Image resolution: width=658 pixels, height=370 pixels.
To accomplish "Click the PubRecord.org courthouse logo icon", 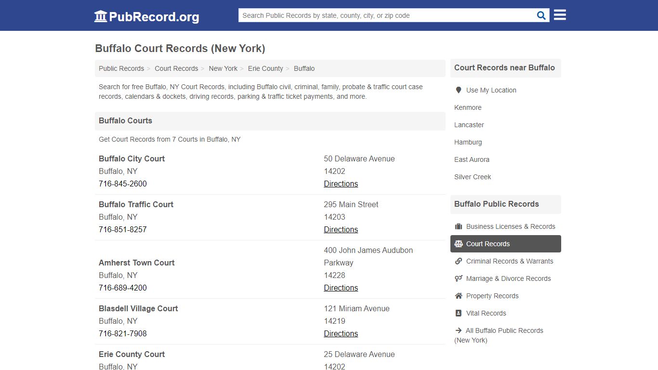I will click(x=101, y=16).
